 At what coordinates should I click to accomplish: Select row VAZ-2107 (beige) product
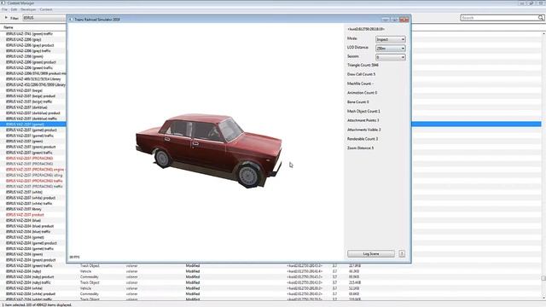31,96
